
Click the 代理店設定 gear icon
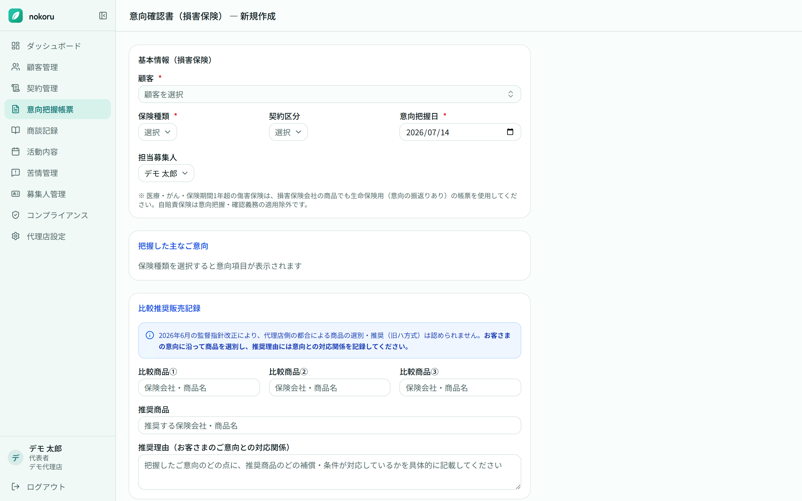click(x=16, y=236)
